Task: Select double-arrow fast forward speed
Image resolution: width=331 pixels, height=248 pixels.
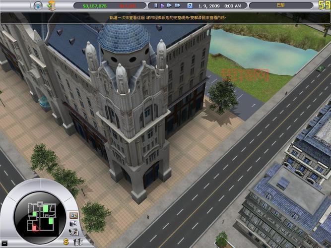Action: [170, 5]
